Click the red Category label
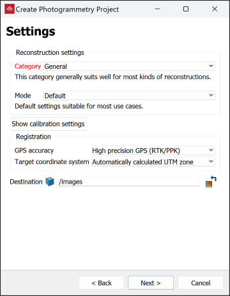 coord(27,66)
